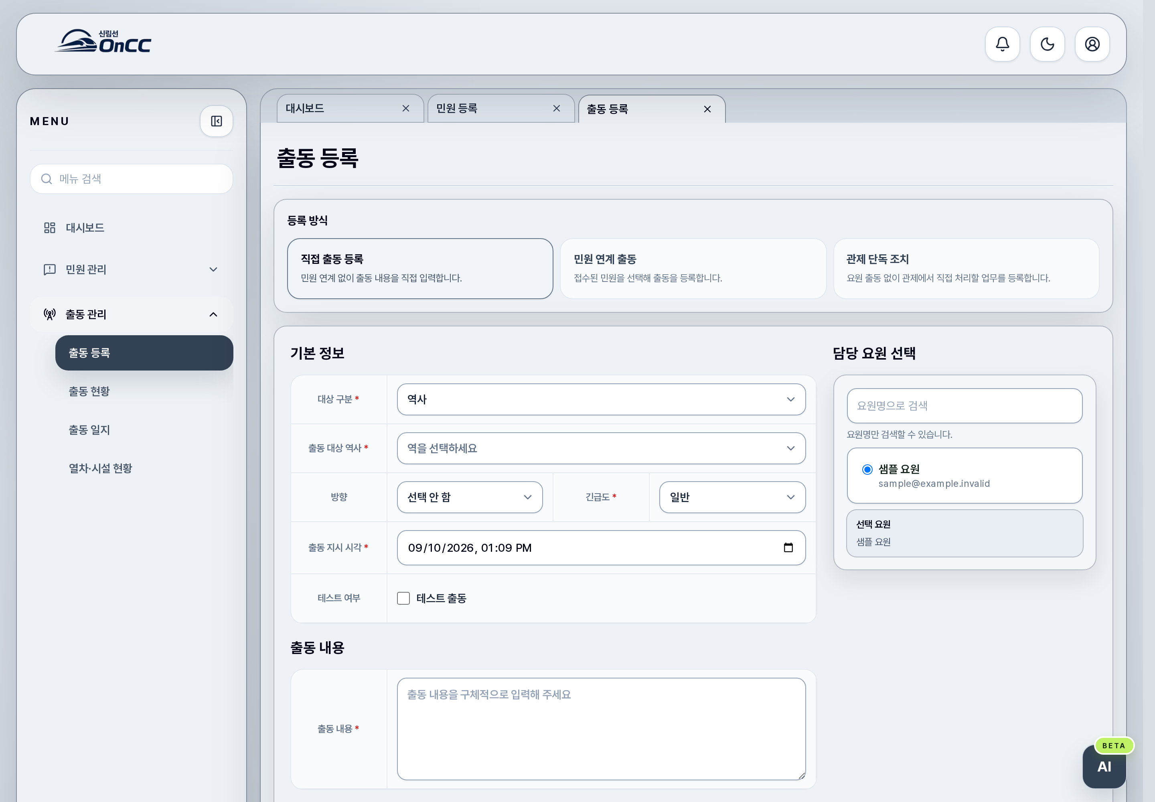Click the 기본 정보 section heading
1155x802 pixels.
[x=317, y=353]
